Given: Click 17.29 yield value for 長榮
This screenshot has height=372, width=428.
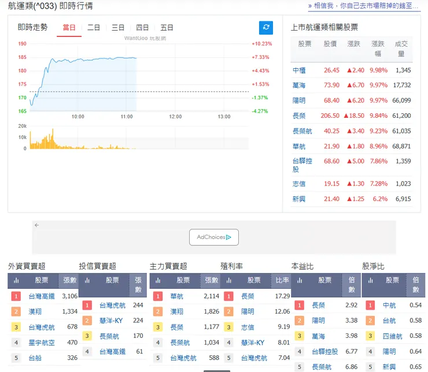Looking at the screenshot, I should [282, 296].
